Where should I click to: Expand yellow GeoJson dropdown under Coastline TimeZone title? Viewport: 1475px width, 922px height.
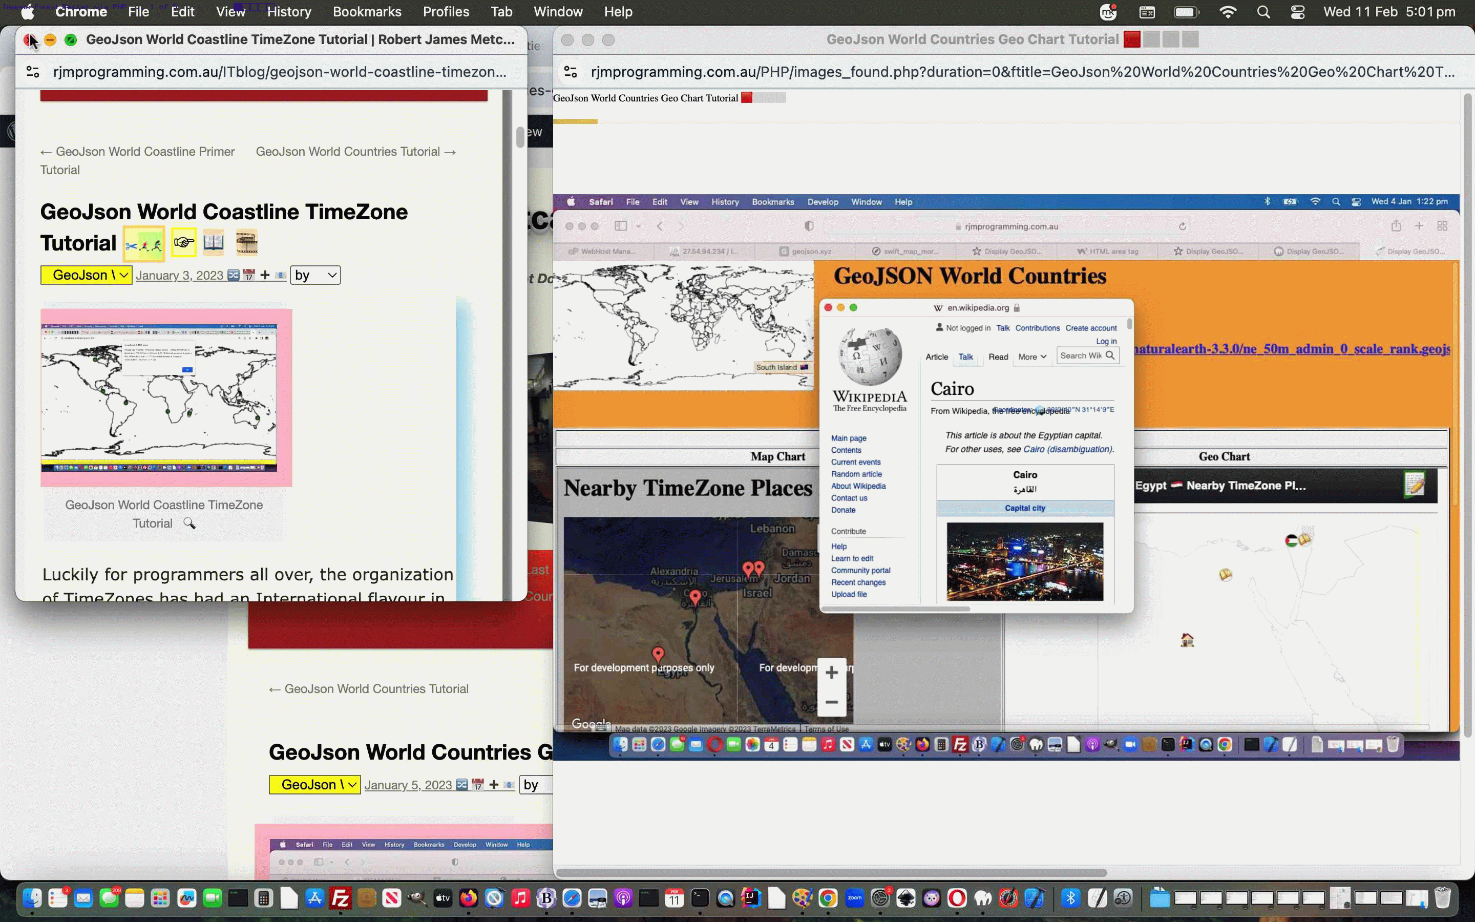[86, 276]
